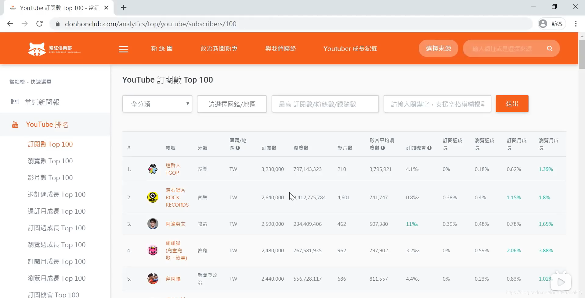Click the browser 訪客 profile icon
585x298 pixels.
[x=543, y=23]
